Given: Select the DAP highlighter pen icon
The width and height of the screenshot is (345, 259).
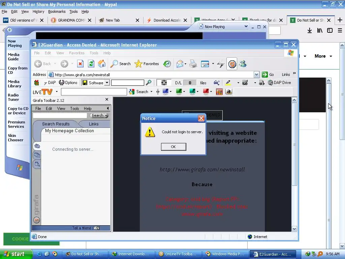Looking at the screenshot, I should pos(228,83).
